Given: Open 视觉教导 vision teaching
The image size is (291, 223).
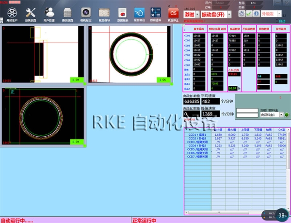Looking at the screenshot, I should click(103, 12).
